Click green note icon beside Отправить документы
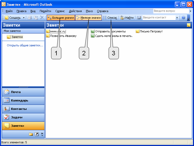The height and width of the screenshot is (146, 194). pos(93,31)
